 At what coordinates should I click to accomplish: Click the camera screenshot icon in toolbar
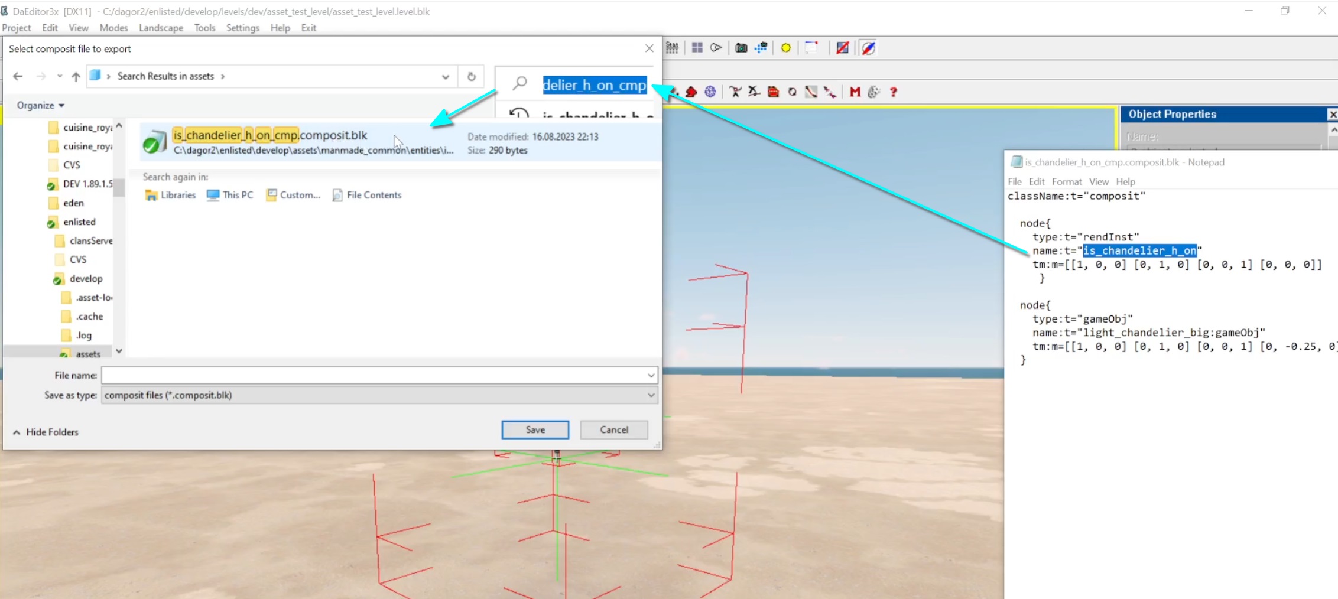(x=741, y=48)
